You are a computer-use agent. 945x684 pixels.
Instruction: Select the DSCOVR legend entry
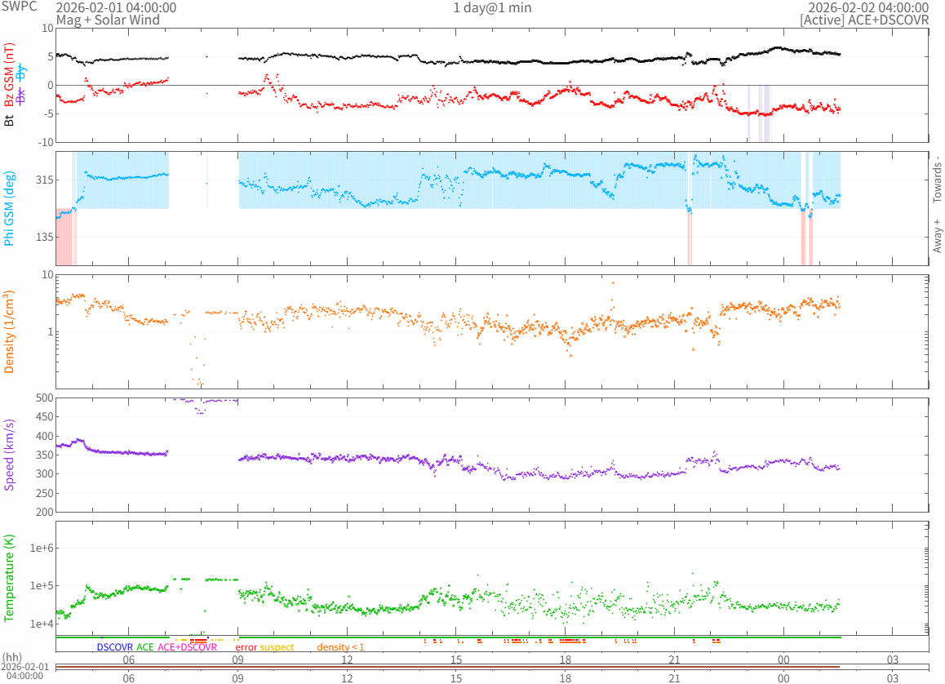[115, 647]
